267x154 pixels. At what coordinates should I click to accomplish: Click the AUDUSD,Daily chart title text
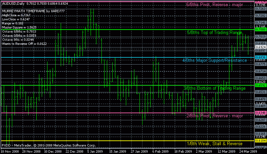(13, 3)
